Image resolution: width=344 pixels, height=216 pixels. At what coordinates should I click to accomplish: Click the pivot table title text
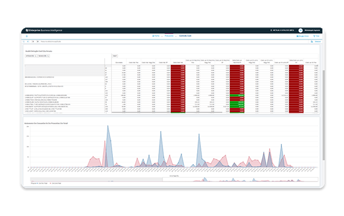pyautogui.click(x=39, y=51)
